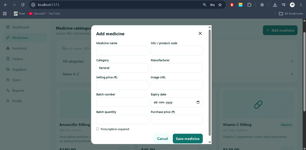306x150 pixels.
Task: Click the browser address bar URL localhost:5173
Action: tap(48, 5)
